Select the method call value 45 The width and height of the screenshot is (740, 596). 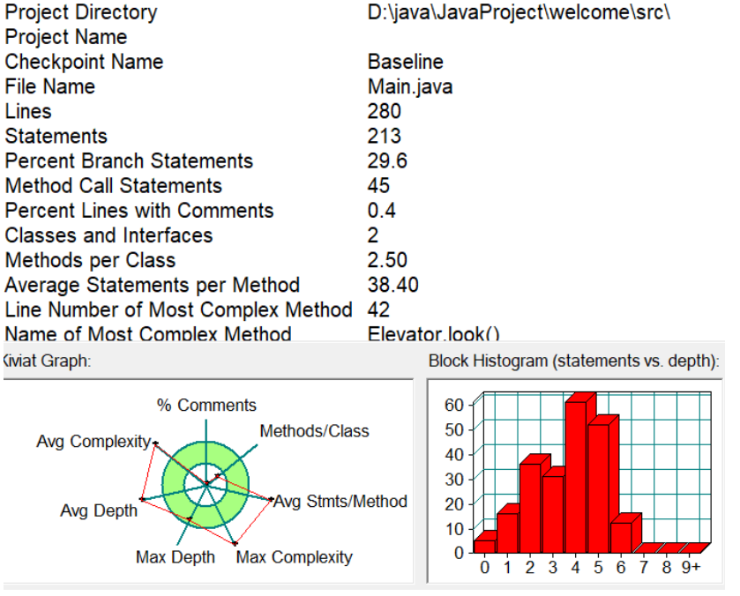coord(378,186)
